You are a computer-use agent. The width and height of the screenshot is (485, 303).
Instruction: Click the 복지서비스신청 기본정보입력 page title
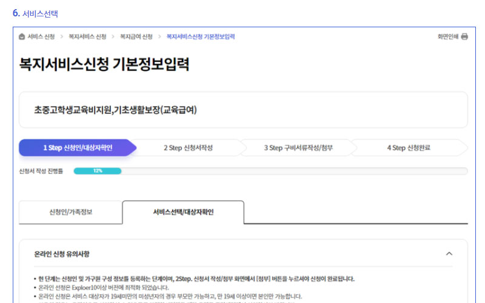tap(104, 64)
